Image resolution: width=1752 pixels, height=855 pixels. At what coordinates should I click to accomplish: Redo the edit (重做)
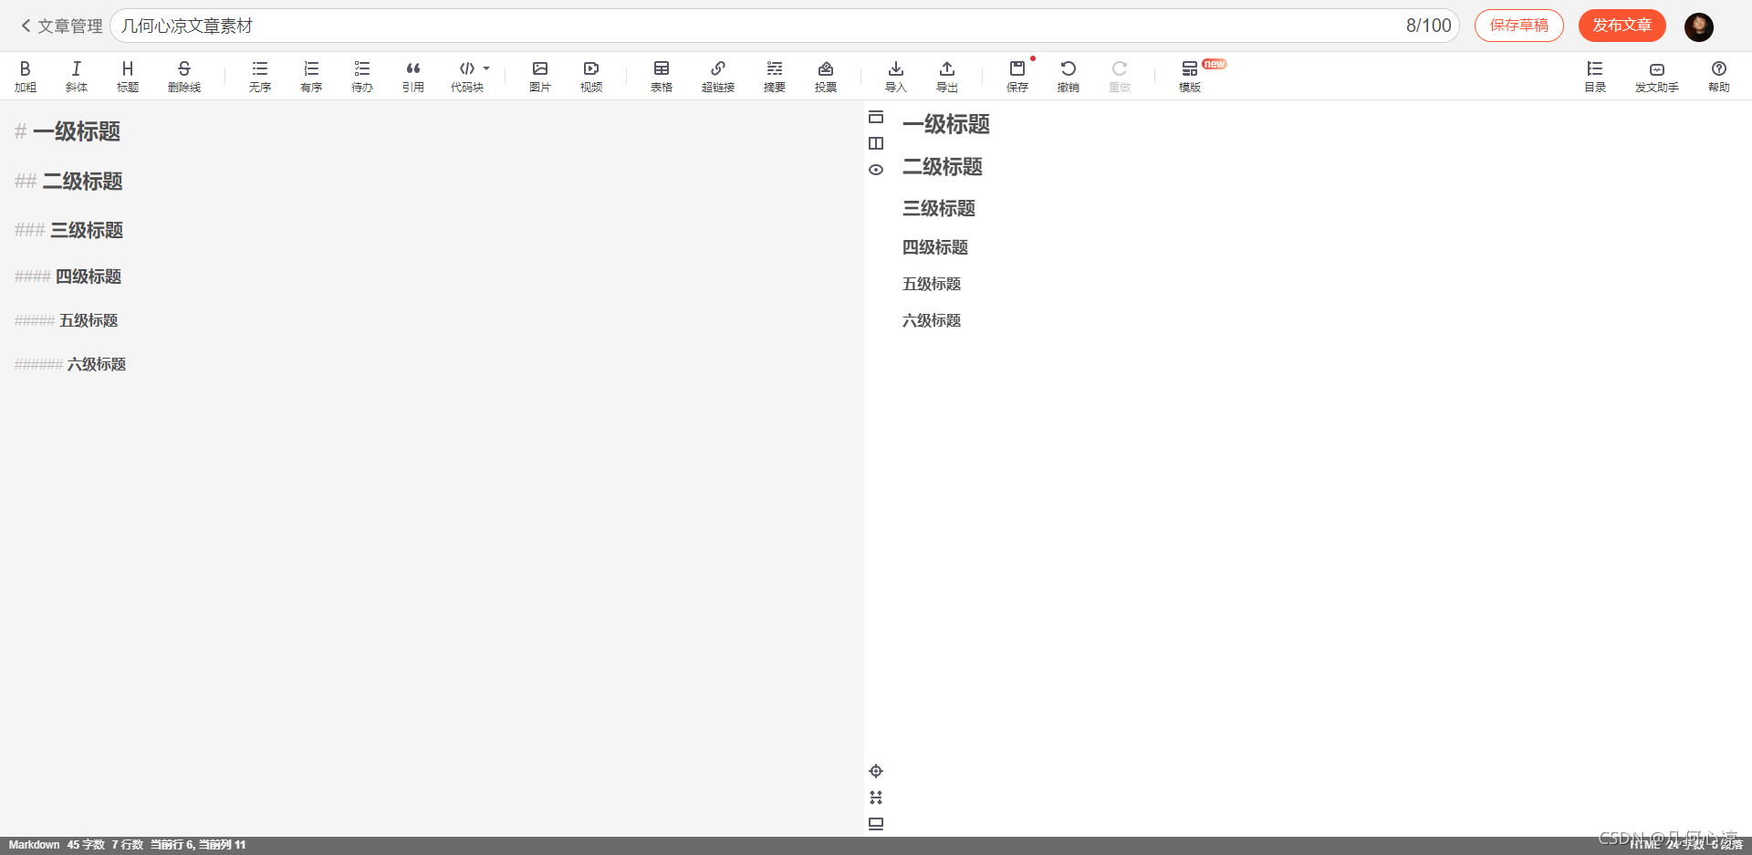pyautogui.click(x=1120, y=77)
